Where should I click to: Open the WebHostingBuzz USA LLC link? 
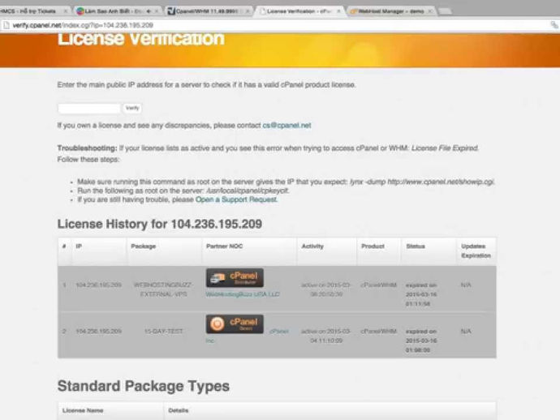coord(243,294)
